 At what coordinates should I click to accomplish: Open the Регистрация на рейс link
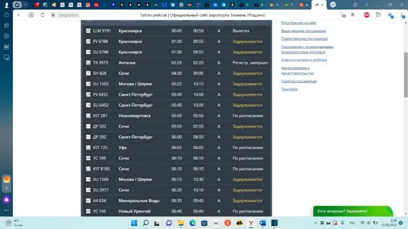298,23
